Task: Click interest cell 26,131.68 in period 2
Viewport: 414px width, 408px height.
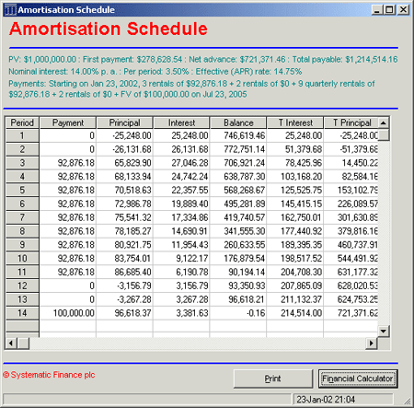Action: coord(181,149)
